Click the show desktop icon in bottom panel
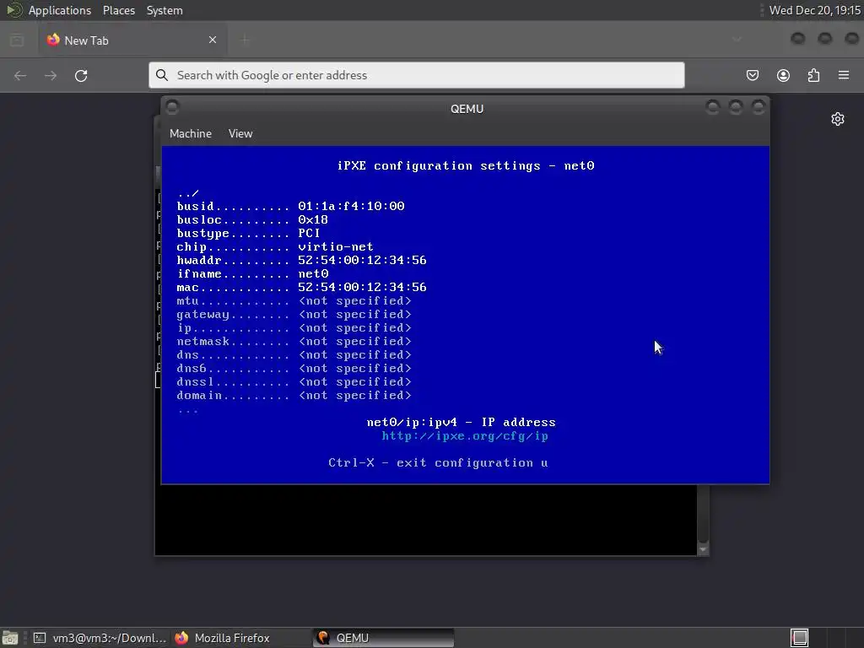Viewport: 864px width, 648px height. point(10,638)
